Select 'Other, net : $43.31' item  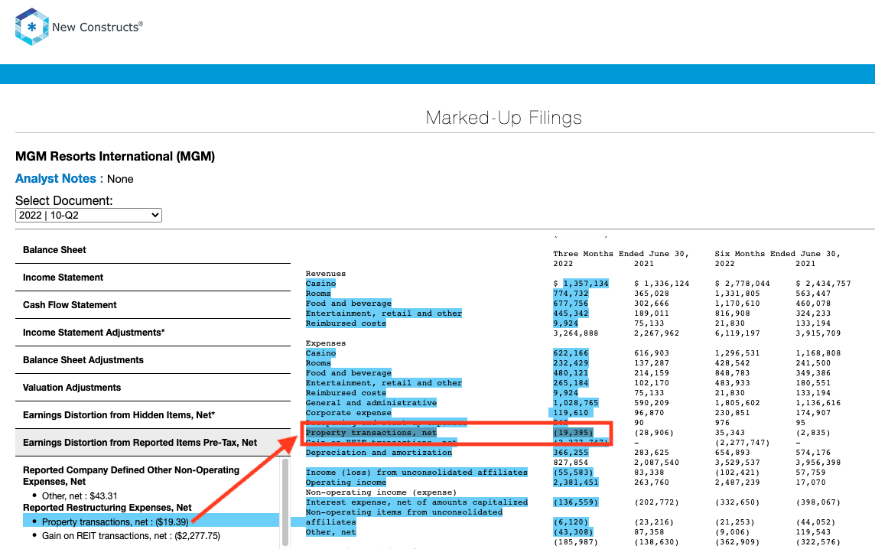pos(80,496)
